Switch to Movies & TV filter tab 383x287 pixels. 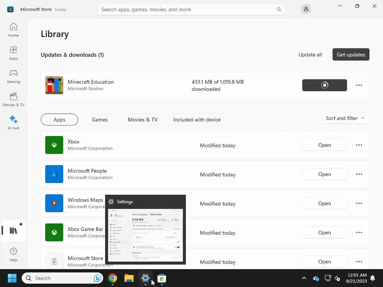[x=143, y=120]
